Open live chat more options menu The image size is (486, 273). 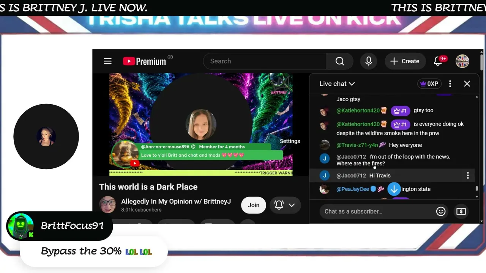click(x=450, y=84)
